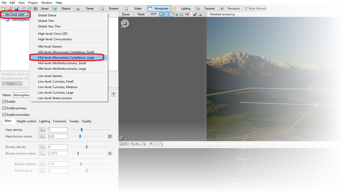342x193 pixels.
Task: Toggle the lighting sun preview icon
Action: [x=171, y=14]
